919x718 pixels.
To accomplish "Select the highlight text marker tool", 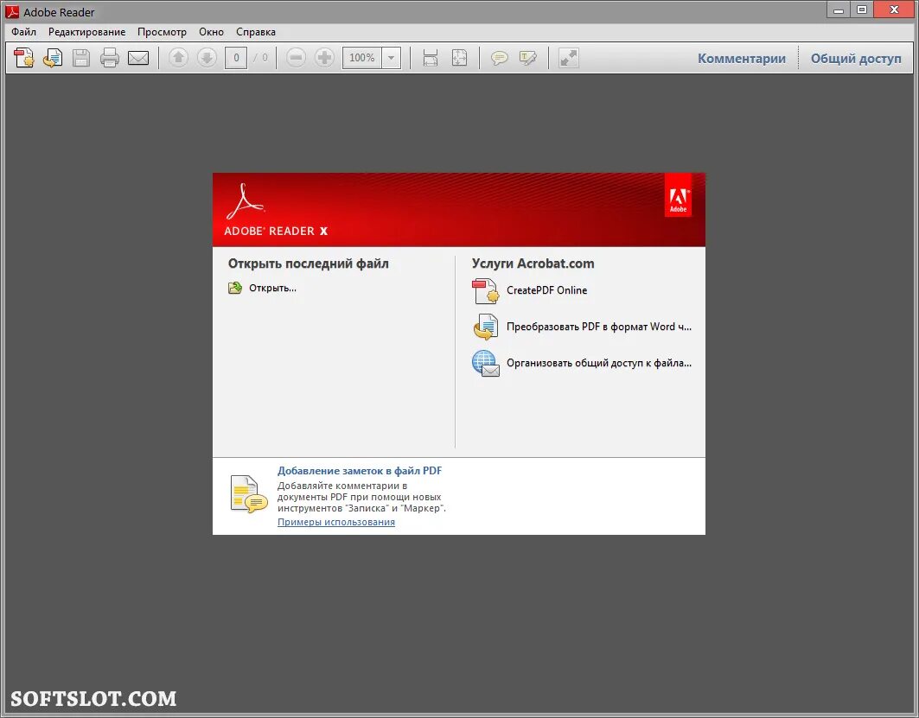I will [x=528, y=57].
